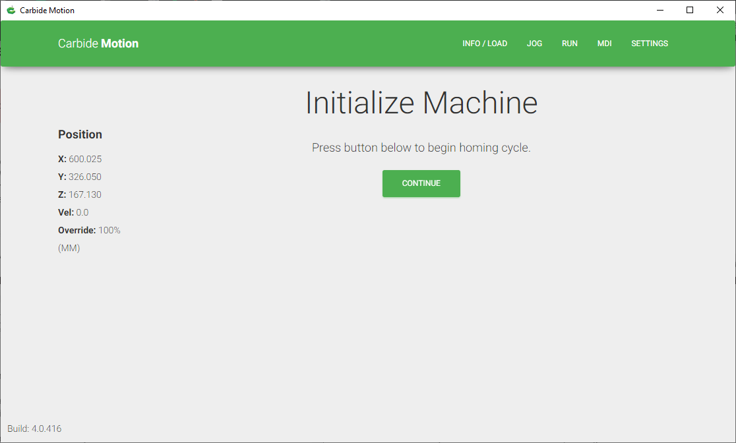This screenshot has height=443, width=736.
Task: Switch to the JOG screen
Action: pyautogui.click(x=534, y=43)
